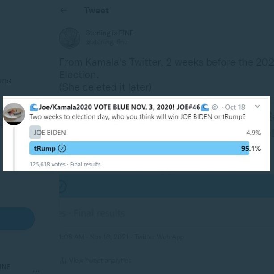Select the JOE BIDEN poll option
Image resolution: width=274 pixels, height=274 pixels.
(50, 133)
